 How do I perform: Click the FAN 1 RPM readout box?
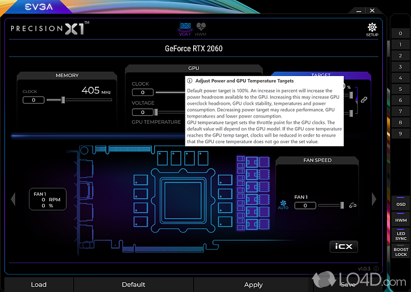(47, 199)
